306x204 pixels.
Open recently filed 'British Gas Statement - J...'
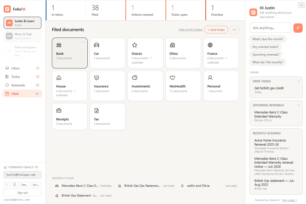[x=84, y=196]
